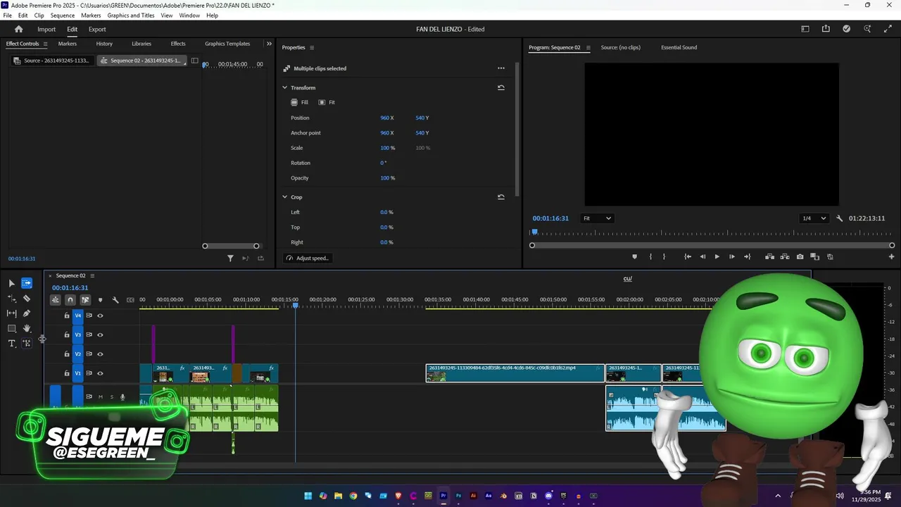This screenshot has width=901, height=507.
Task: Click Step Forward One Frame
Action: 732,257
